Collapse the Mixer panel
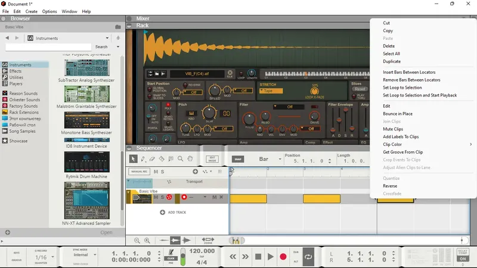 [129, 18]
